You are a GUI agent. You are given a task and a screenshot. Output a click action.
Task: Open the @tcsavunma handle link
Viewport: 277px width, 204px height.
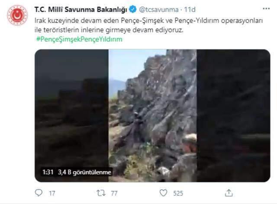[x=159, y=10]
